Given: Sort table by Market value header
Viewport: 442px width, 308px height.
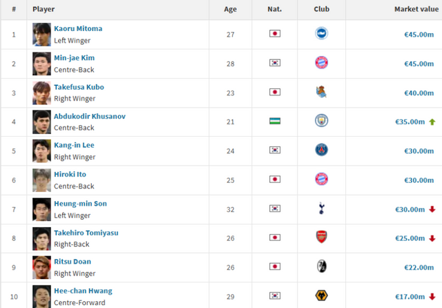Looking at the screenshot, I should click(x=413, y=10).
